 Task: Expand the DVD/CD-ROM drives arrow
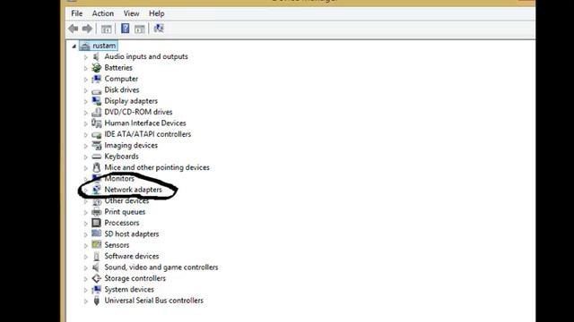coord(86,113)
